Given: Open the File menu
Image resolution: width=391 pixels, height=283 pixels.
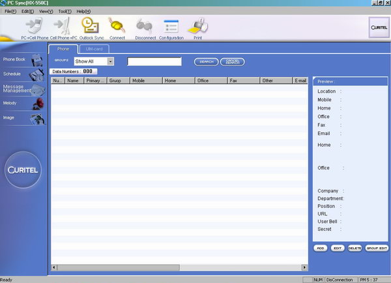Looking at the screenshot, I should 10,12.
